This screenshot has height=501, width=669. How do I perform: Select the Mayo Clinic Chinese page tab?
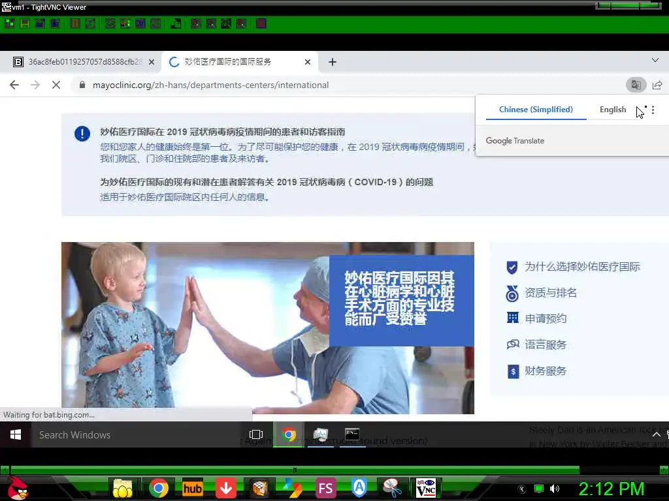(x=239, y=62)
